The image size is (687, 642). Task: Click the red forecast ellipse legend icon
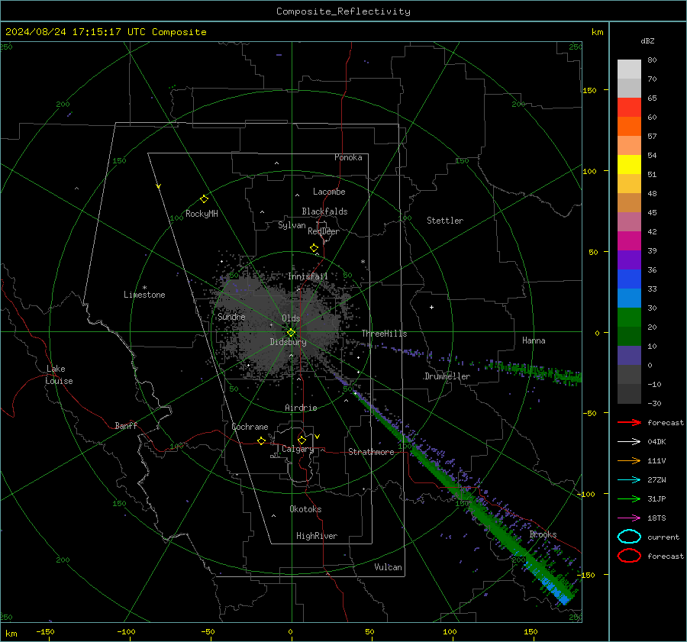click(x=629, y=556)
